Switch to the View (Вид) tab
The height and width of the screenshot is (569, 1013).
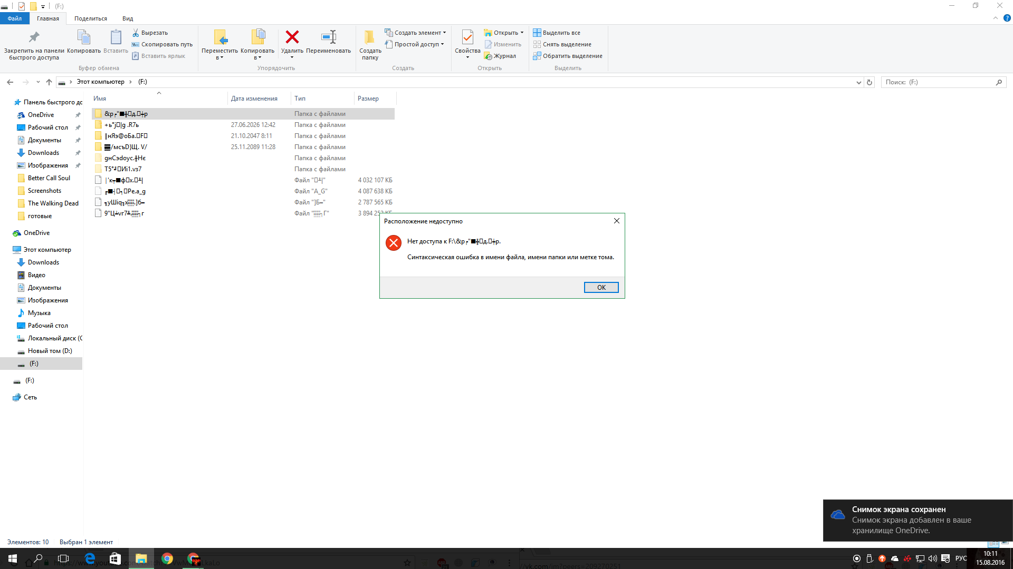(x=128, y=18)
